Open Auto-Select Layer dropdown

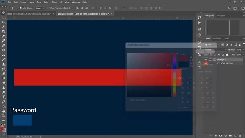40,8
